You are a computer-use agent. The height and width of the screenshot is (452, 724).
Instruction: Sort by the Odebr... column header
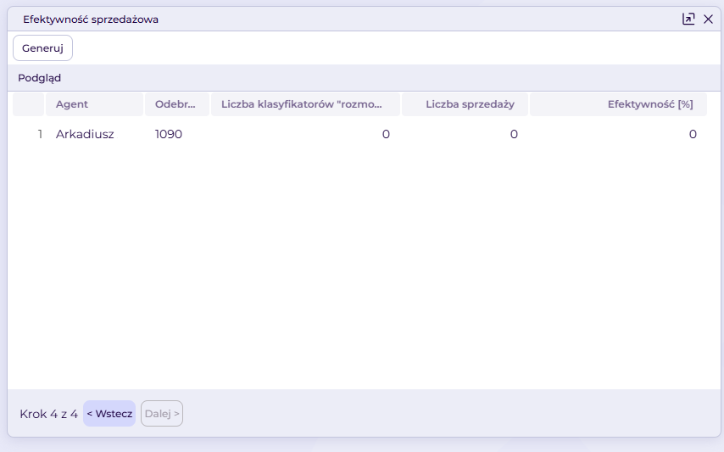(x=177, y=104)
